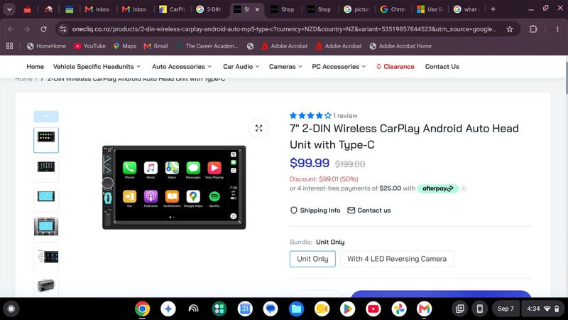This screenshot has width=568, height=320.
Task: Switch to the what Google tab
Action: click(466, 9)
